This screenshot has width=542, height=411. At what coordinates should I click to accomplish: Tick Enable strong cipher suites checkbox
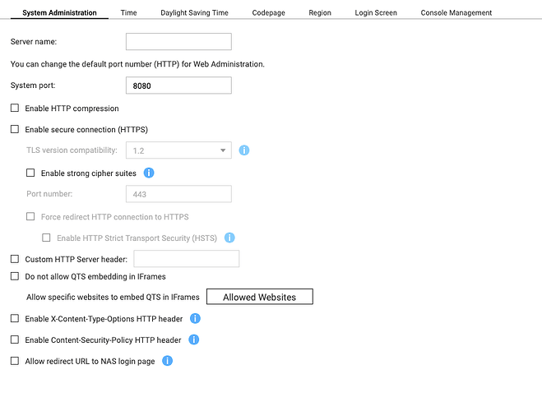[31, 173]
